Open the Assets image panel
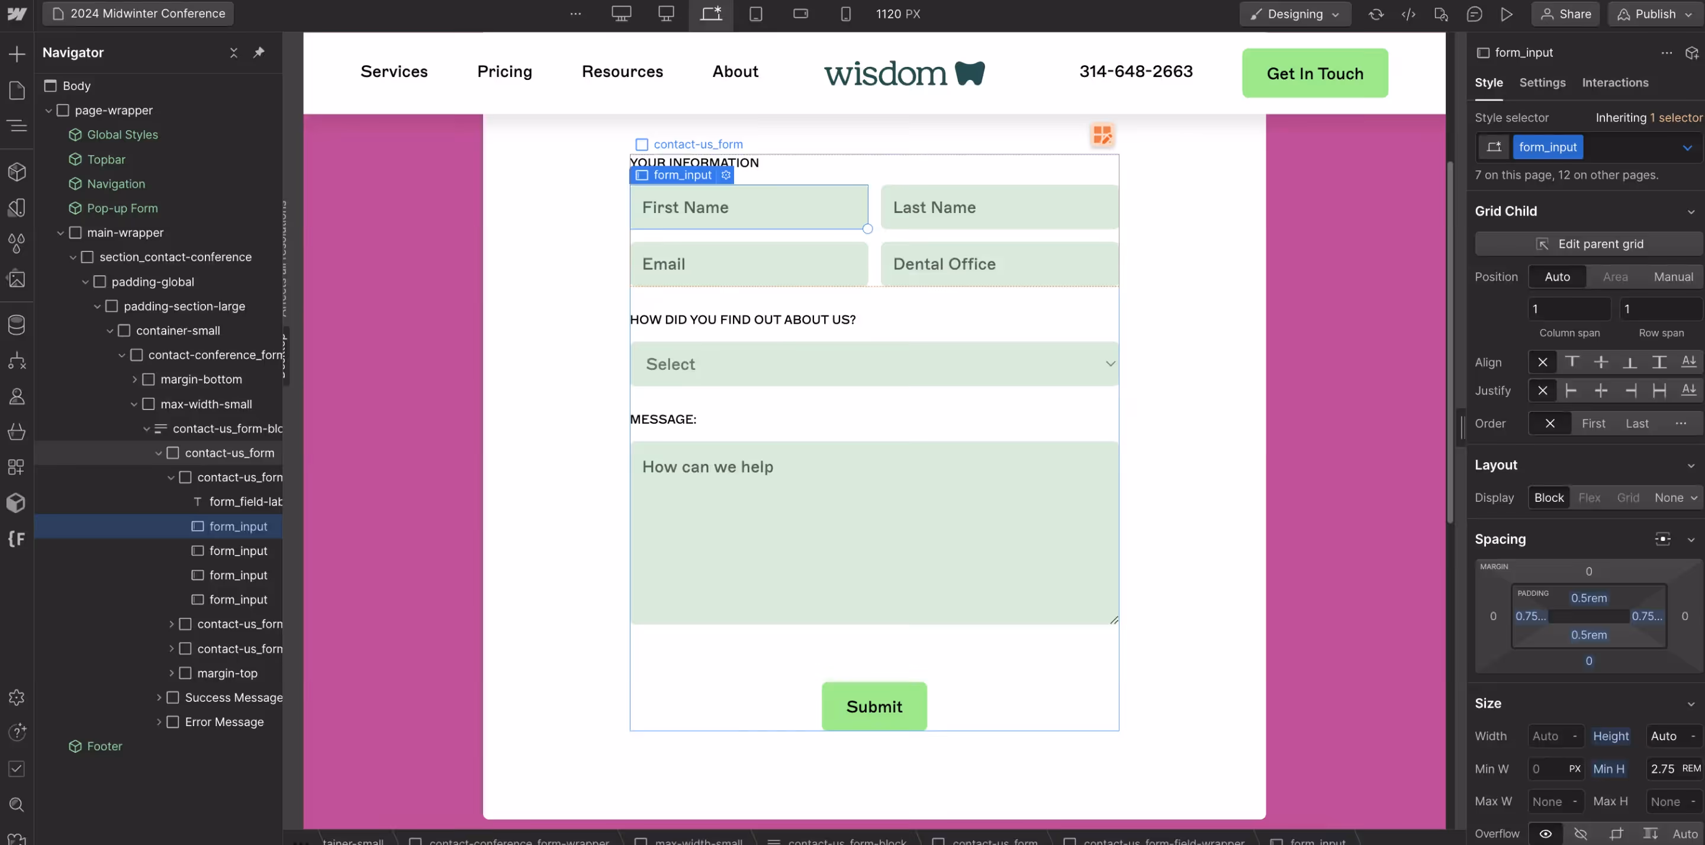1705x845 pixels. click(17, 279)
